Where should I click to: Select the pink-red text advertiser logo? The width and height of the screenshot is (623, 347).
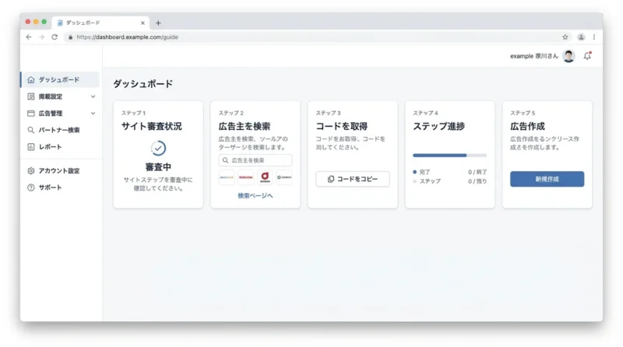(x=246, y=177)
